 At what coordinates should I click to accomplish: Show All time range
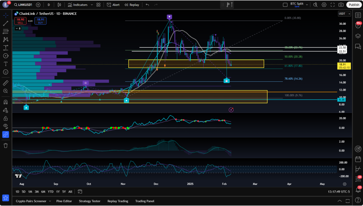[x=71, y=192]
